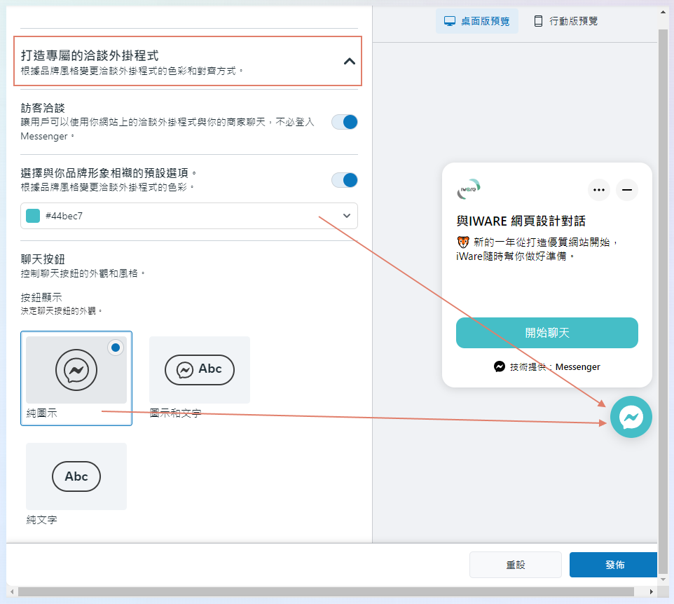The width and height of the screenshot is (674, 604).
Task: Click the 訪客洽談 heading text
Action: pyautogui.click(x=43, y=108)
